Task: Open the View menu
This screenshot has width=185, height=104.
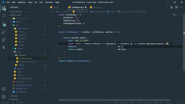Action: (x=30, y=2)
